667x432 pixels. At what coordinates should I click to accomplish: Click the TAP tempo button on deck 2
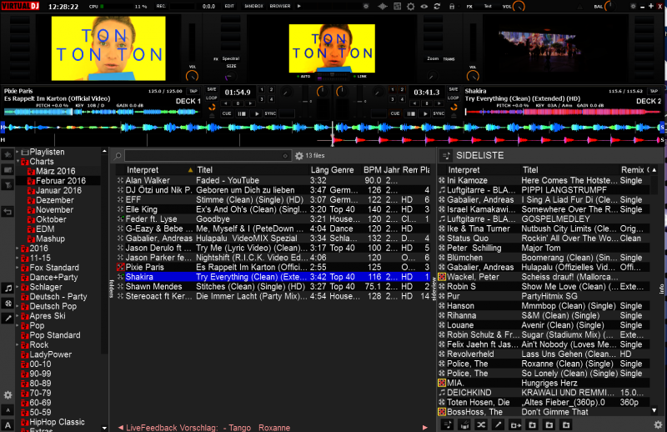click(655, 92)
